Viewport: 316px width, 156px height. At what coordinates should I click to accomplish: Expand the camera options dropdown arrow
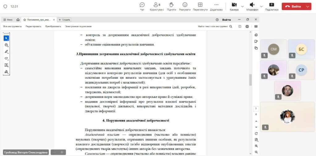tap(242, 6)
